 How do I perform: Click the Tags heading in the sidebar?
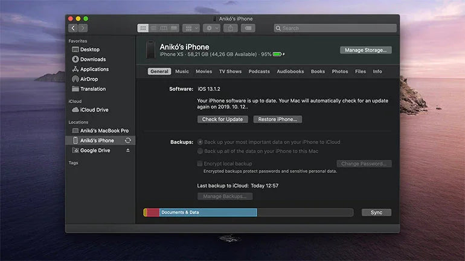[x=73, y=163]
